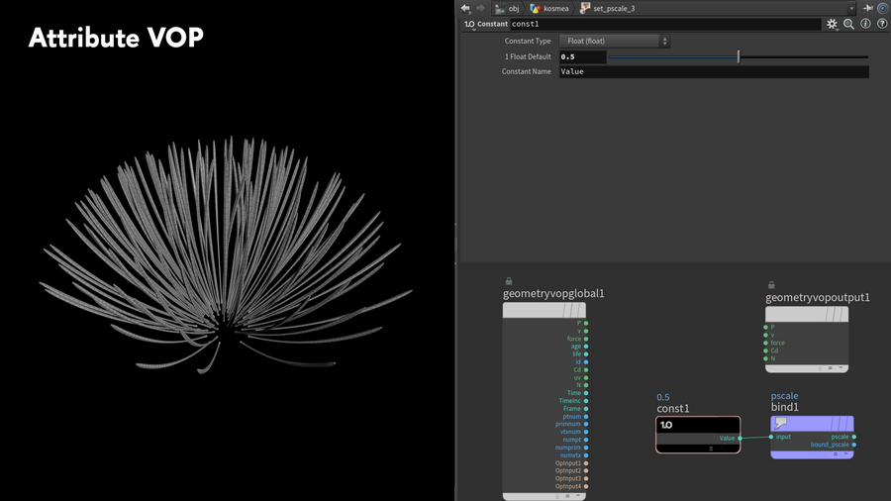Image resolution: width=891 pixels, height=501 pixels.
Task: Toggle lock on geometryvopglobal1 node
Action: [509, 282]
